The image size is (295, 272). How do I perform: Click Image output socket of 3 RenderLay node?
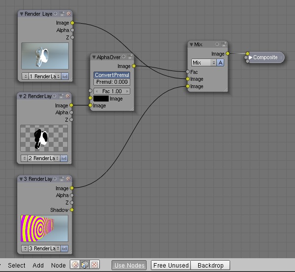pyautogui.click(x=72, y=188)
